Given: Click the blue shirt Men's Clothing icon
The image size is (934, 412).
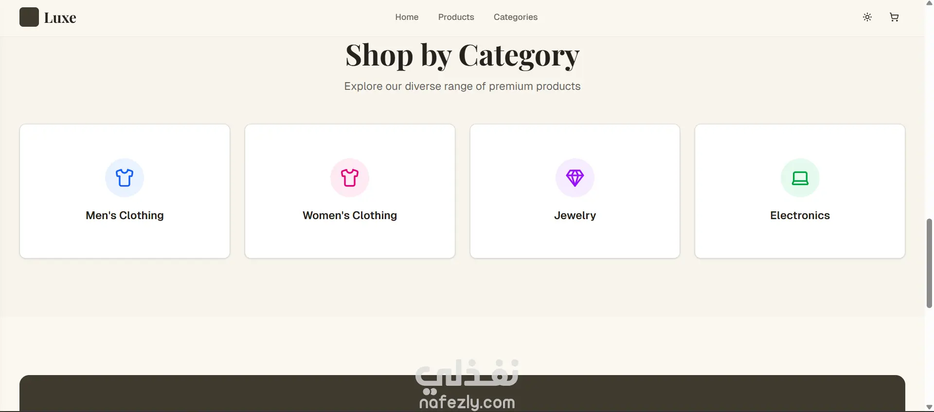Looking at the screenshot, I should (x=125, y=178).
